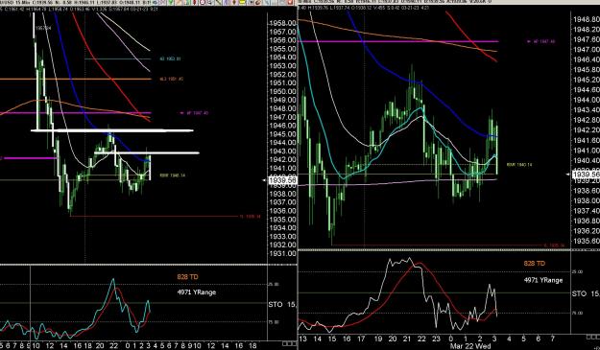
Task: Click the pink circle toolbar icon
Action: pos(203,2)
